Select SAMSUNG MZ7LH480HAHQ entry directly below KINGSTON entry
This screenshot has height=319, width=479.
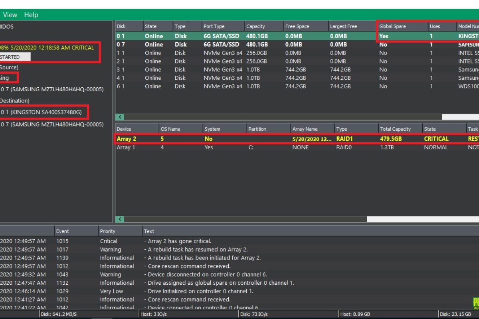tap(52, 124)
